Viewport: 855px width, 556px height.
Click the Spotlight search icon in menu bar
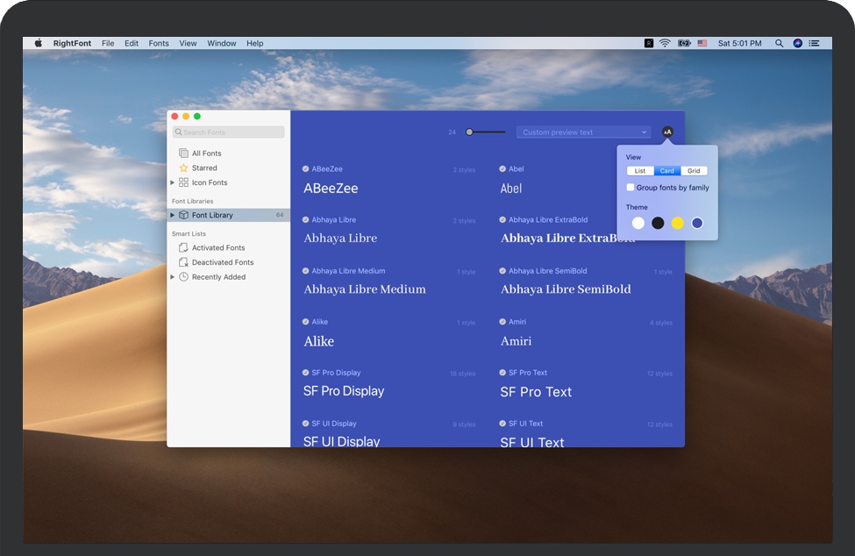coord(779,43)
